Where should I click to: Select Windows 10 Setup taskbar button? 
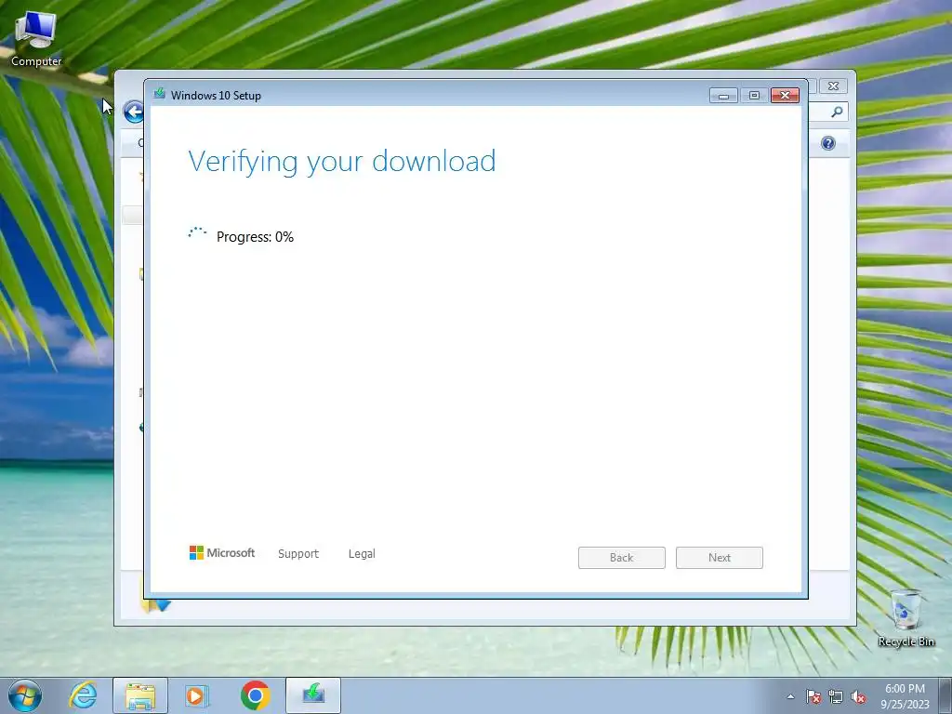pos(313,695)
